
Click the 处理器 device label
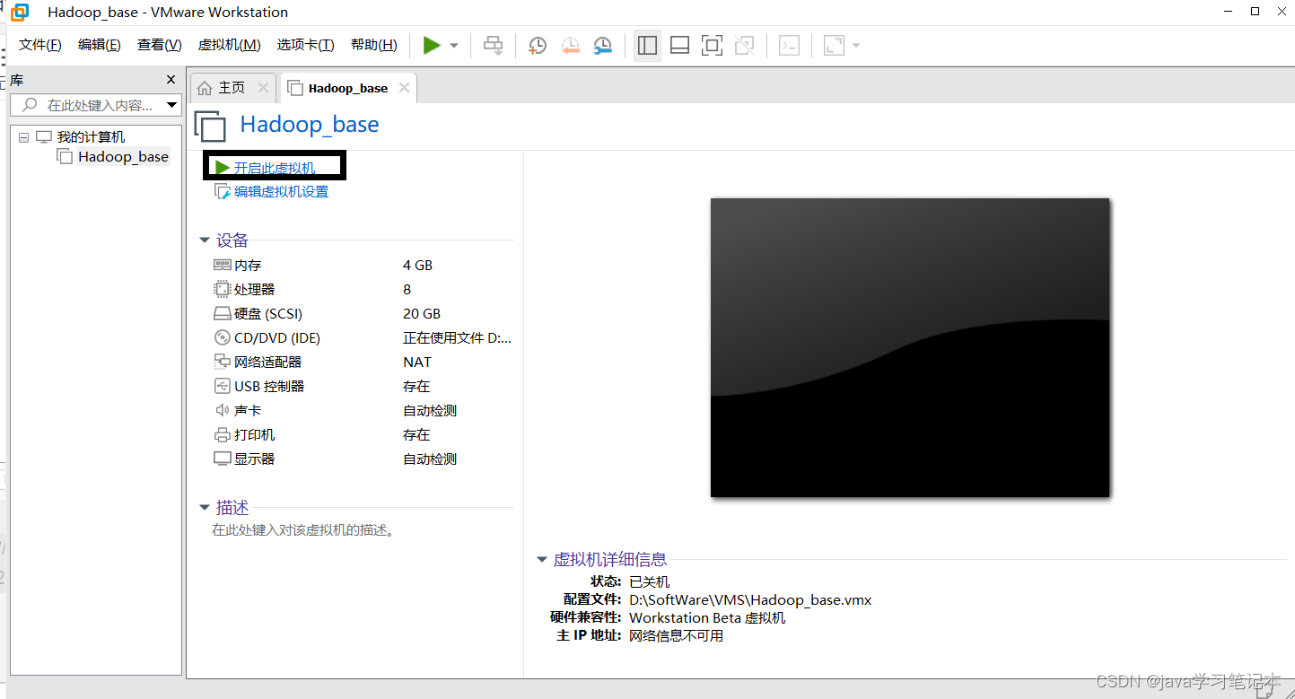point(254,289)
